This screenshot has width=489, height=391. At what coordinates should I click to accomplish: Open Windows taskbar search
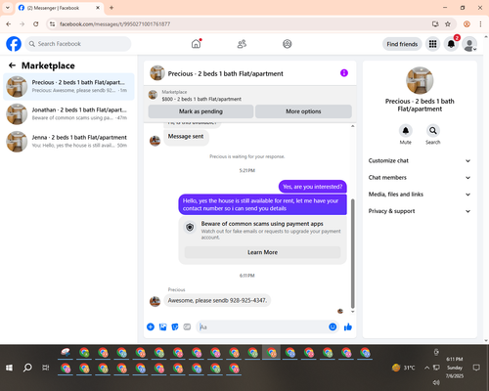click(27, 368)
